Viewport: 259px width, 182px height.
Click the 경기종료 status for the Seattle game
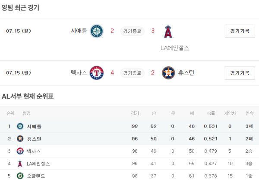(x=132, y=31)
